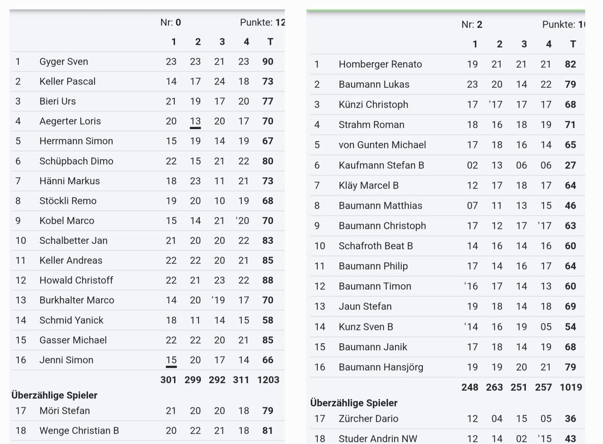The image size is (603, 444).
Task: Select Kaufmann Stefan B's total 27
Action: click(x=570, y=165)
